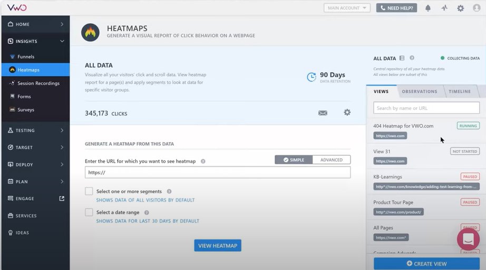Click help icon next to URL heatmap label
Image resolution: width=486 pixels, height=270 pixels.
click(203, 162)
